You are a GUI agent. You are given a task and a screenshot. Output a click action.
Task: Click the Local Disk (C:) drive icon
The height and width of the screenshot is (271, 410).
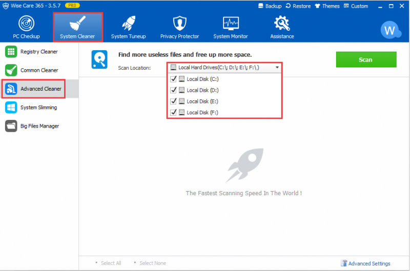coord(182,79)
